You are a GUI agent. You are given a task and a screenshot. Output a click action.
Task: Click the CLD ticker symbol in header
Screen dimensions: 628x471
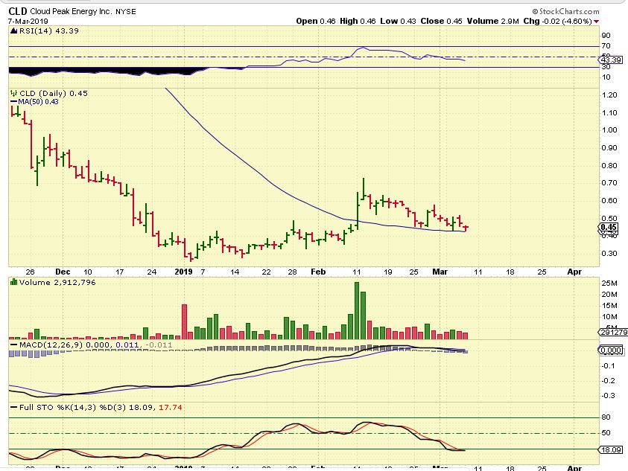tap(18, 12)
